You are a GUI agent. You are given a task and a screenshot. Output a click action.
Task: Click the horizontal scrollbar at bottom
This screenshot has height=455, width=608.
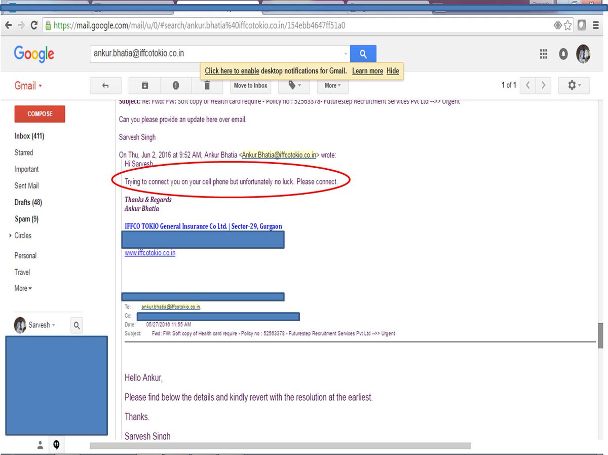click(280, 446)
